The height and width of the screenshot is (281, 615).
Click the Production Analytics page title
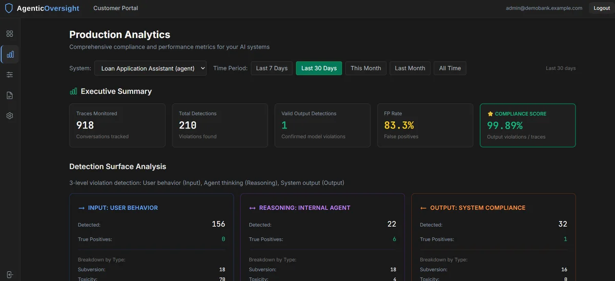[x=120, y=35]
